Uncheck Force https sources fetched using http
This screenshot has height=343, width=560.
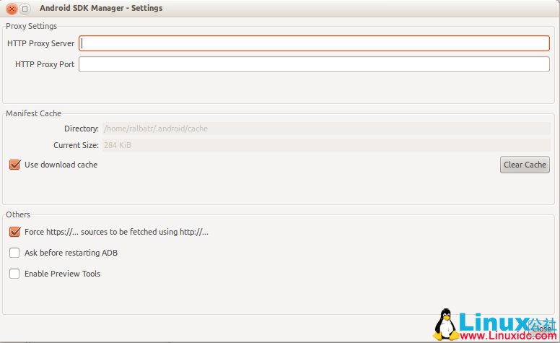point(14,232)
